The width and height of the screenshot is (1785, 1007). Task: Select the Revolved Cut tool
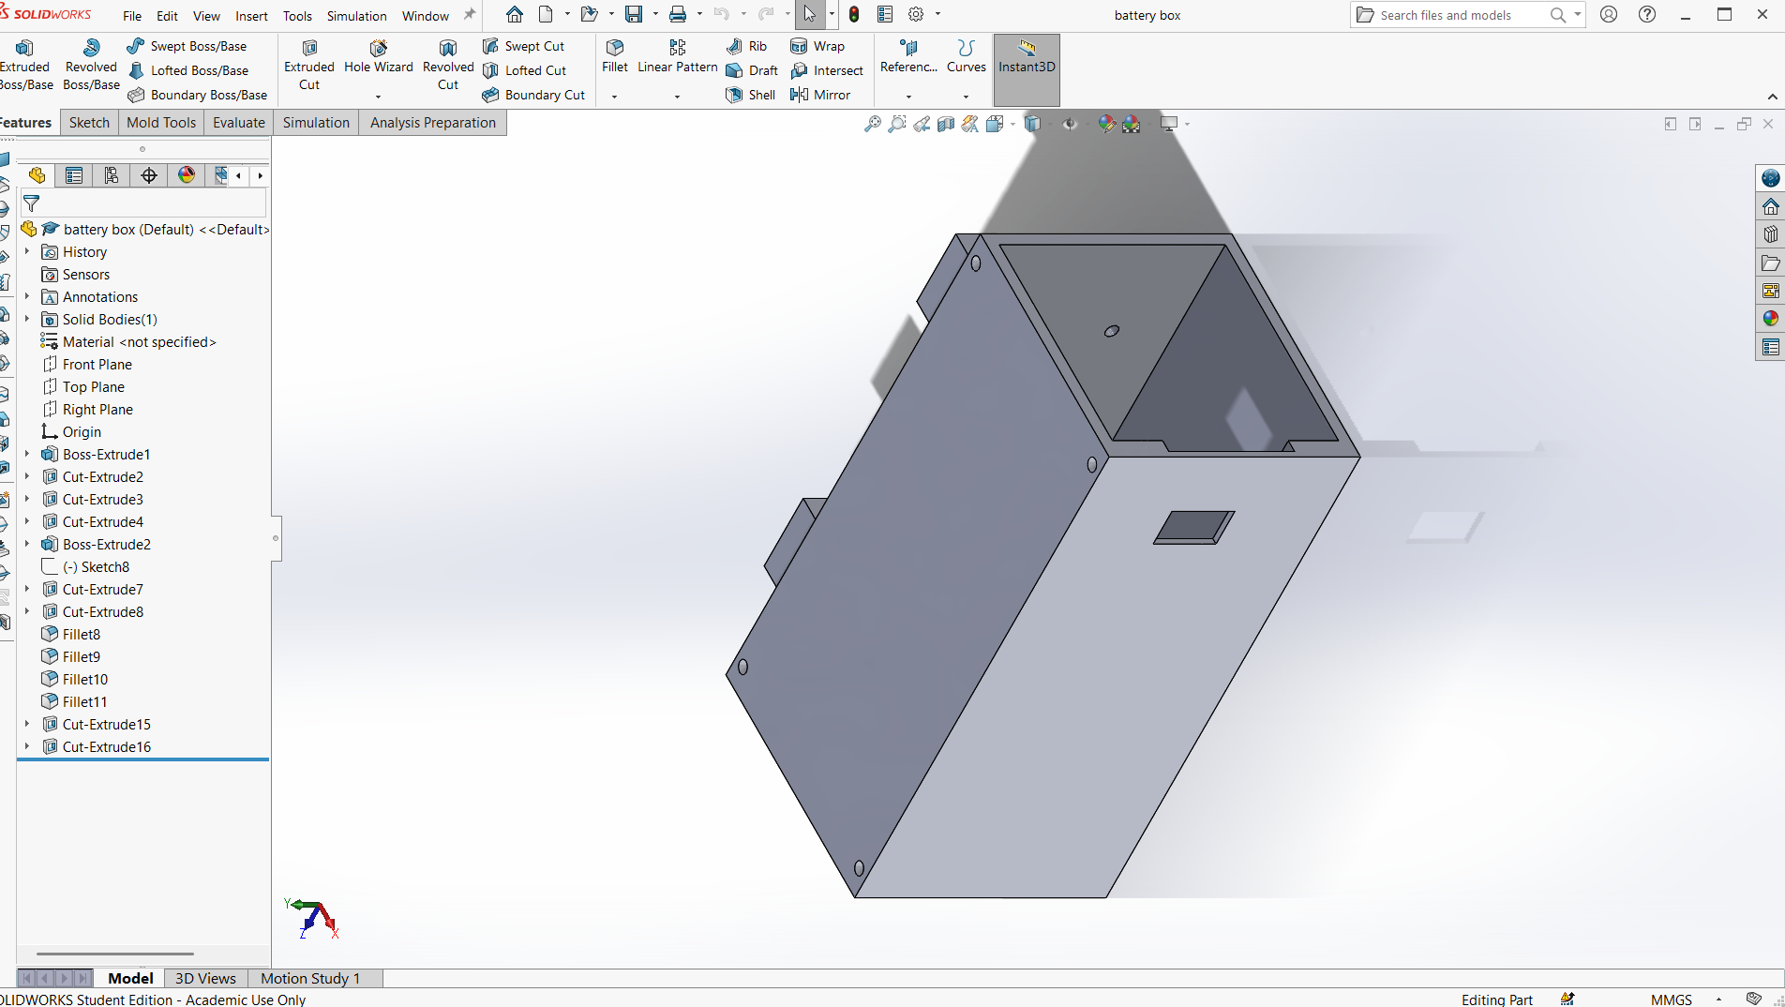[x=448, y=65]
